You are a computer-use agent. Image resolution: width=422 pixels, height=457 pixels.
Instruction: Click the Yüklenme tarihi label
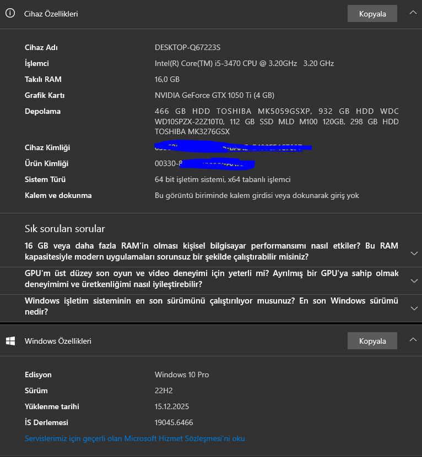(x=52, y=406)
